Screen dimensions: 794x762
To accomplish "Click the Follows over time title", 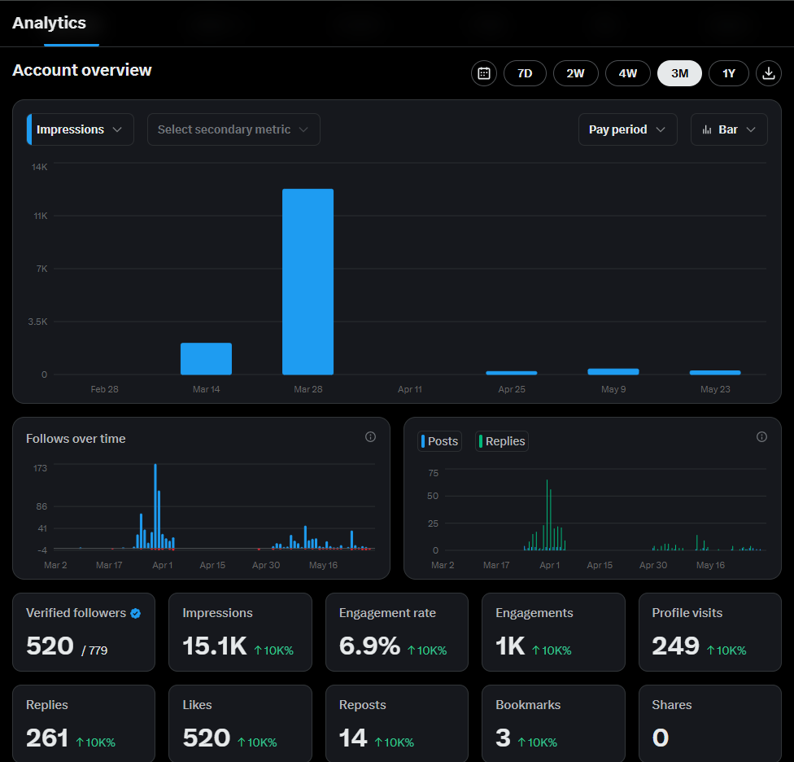I will pos(76,439).
